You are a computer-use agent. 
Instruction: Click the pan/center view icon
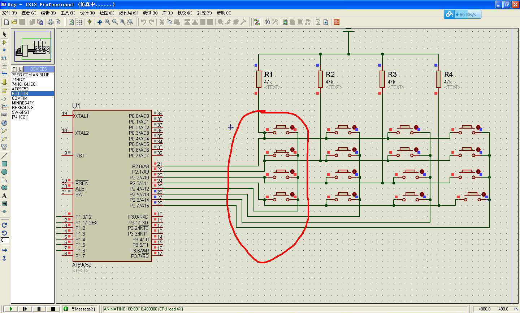coord(100,22)
